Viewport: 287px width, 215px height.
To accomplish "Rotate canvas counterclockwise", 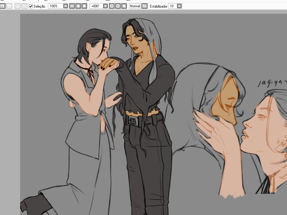I will [112, 6].
